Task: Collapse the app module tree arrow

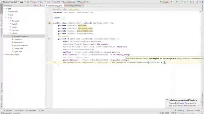Action: [4, 9]
